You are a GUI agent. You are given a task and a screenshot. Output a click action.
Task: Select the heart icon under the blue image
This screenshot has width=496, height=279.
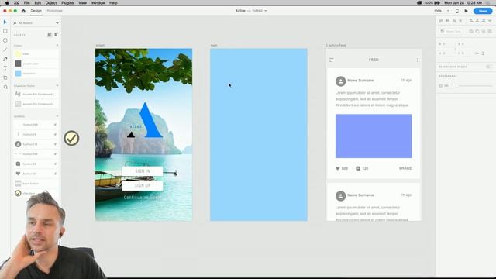[x=338, y=168]
